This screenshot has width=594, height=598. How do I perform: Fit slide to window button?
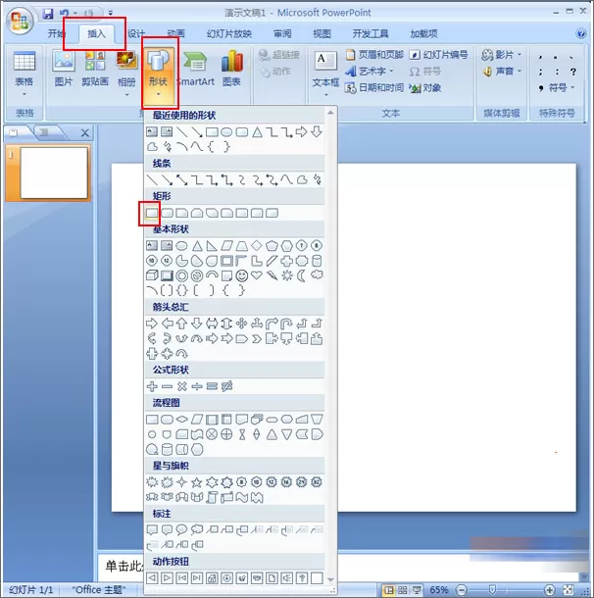point(569,590)
